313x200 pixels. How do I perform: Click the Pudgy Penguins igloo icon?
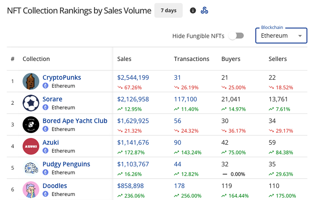click(31, 168)
